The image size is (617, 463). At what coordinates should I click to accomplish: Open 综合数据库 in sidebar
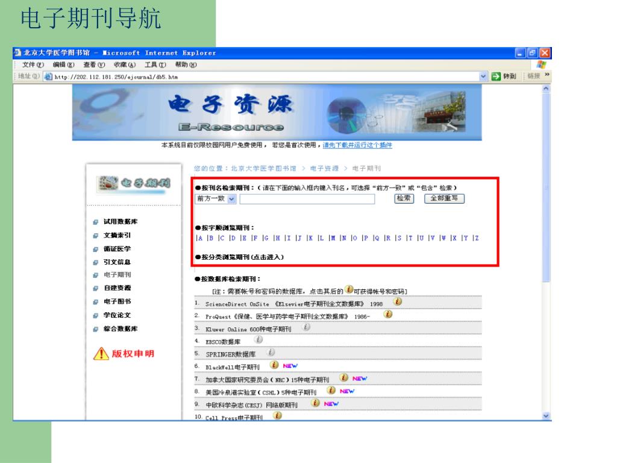click(x=121, y=329)
